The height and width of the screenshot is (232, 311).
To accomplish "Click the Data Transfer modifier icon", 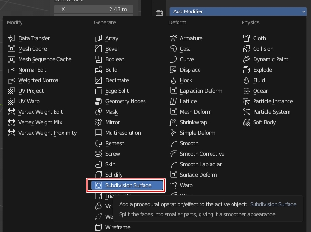I will tap(11, 38).
